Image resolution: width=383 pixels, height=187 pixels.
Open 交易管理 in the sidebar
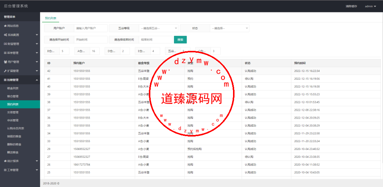tap(13, 113)
